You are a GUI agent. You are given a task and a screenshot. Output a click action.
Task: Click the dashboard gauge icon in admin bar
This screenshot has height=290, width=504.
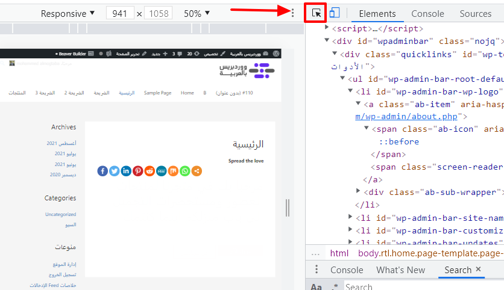tap(265, 54)
